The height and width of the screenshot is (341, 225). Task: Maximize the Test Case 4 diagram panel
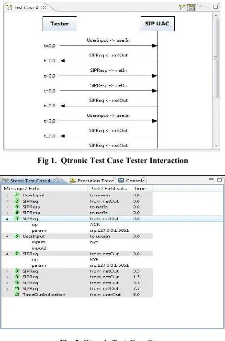[x=215, y=7]
